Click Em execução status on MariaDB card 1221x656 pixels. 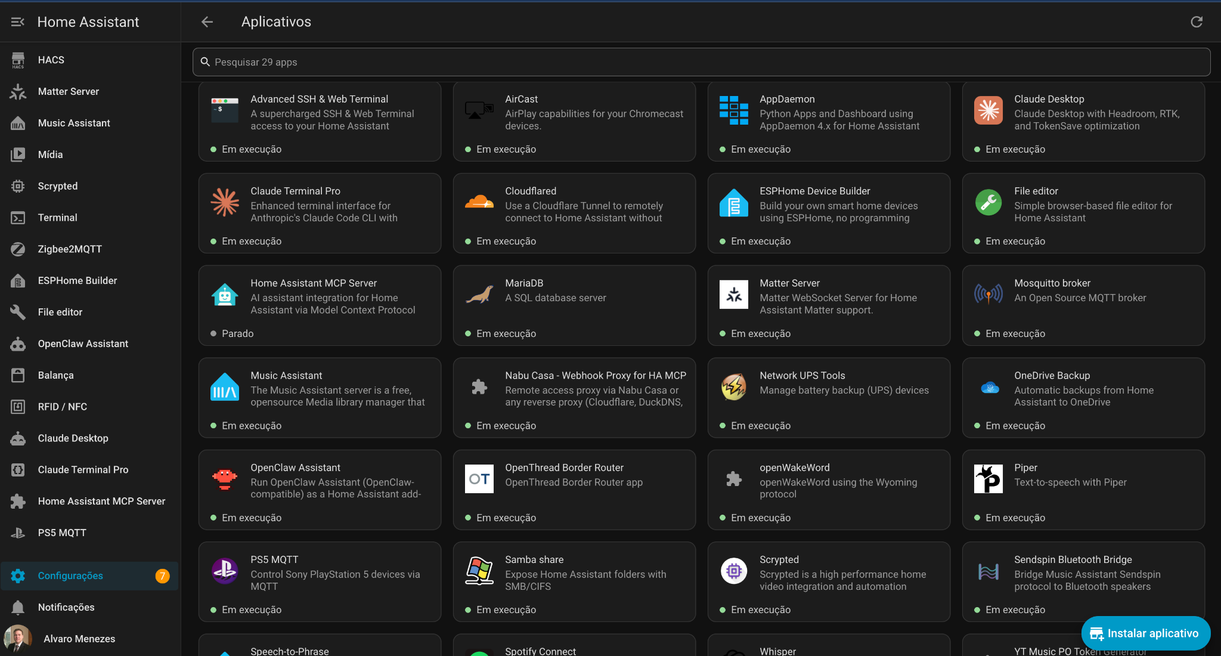501,333
